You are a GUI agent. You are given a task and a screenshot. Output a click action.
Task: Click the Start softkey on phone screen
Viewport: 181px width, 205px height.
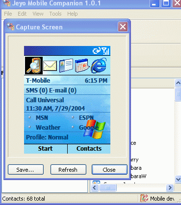coord(46,149)
